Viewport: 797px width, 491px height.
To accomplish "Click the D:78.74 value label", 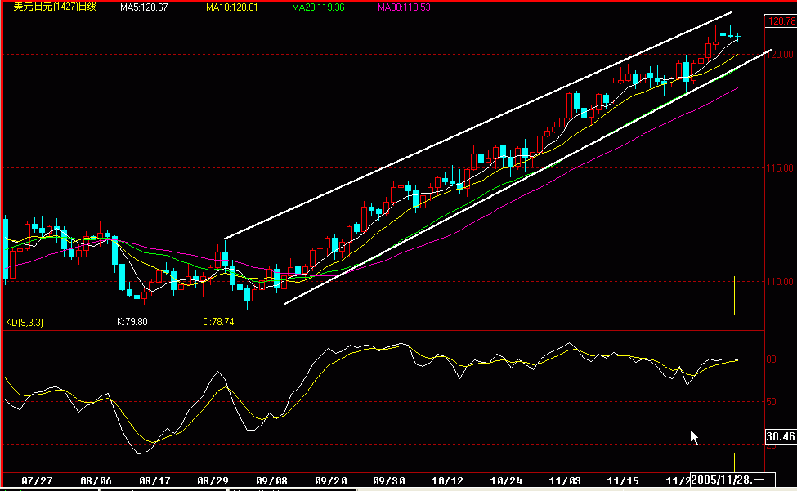I will click(218, 321).
